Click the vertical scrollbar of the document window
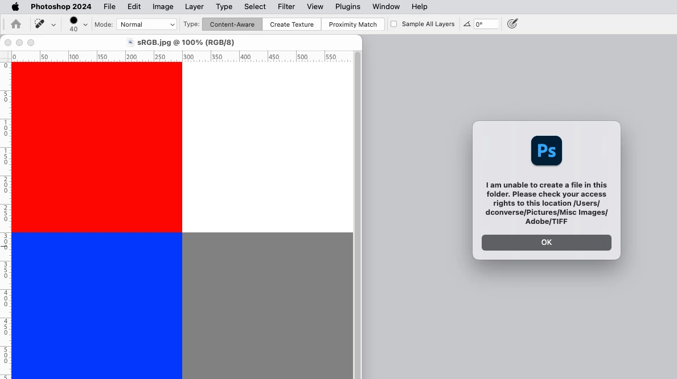677x379 pixels. (358, 215)
